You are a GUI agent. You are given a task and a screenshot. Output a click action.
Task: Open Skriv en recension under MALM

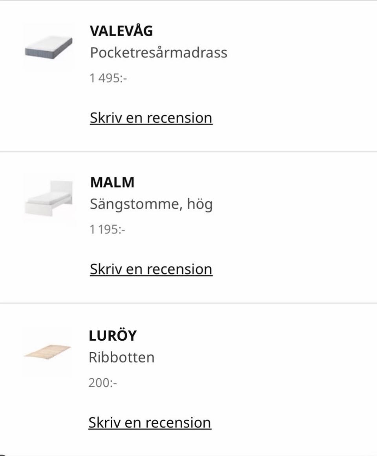pyautogui.click(x=151, y=269)
